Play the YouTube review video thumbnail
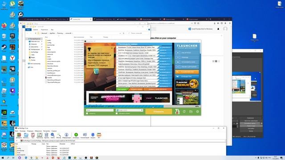Screen dimensions: 285x160 click(187, 97)
